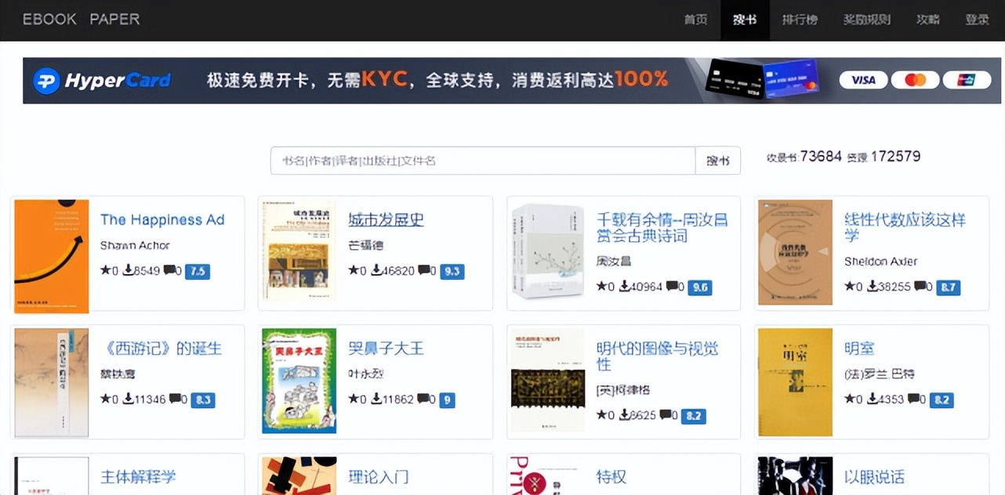1005x495 pixels.
Task: Open the 登录 login link
Action: coord(977,20)
